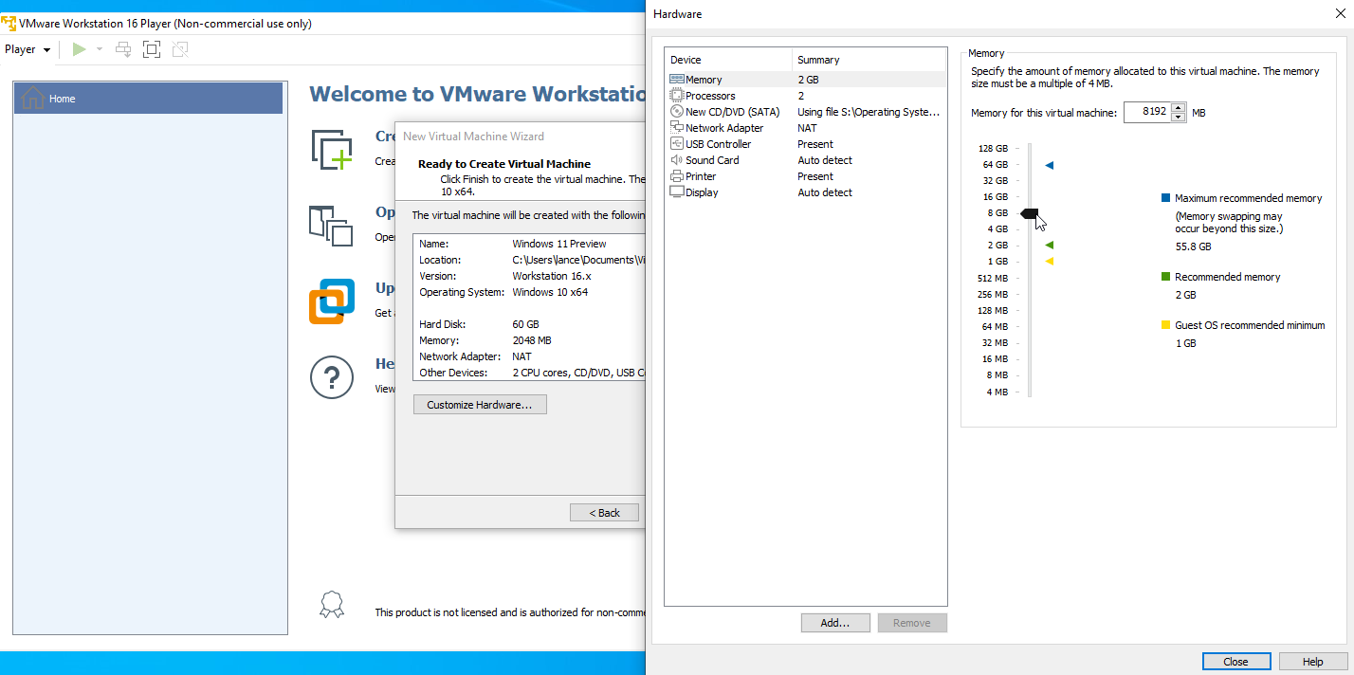Viewport: 1354px width, 675px height.
Task: Click the full screen mode toolbar icon
Action: click(152, 49)
